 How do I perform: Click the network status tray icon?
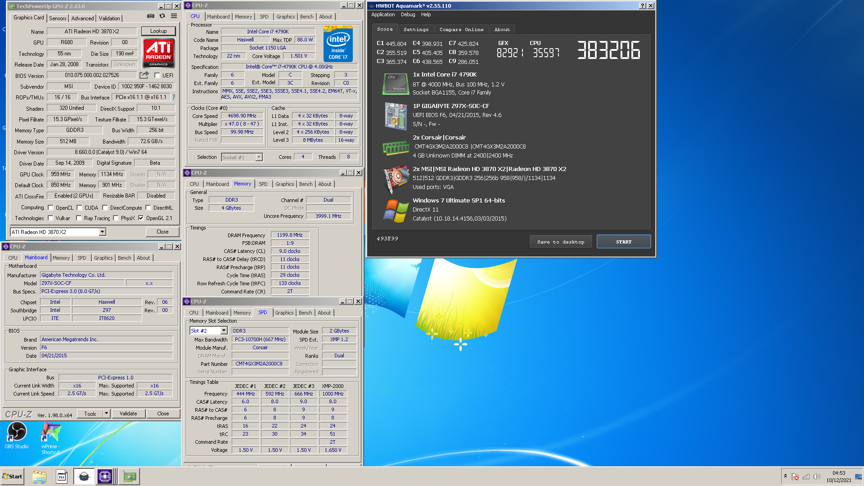coord(806,477)
